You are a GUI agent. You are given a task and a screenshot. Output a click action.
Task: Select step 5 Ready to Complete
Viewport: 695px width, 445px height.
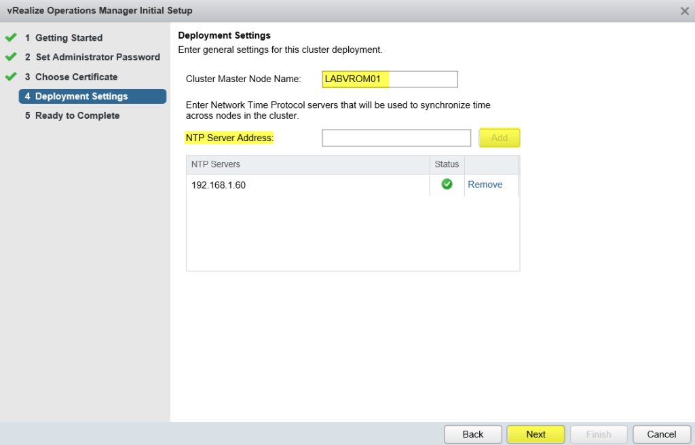click(72, 115)
